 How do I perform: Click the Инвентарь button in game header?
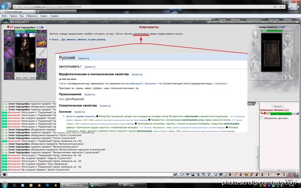[215, 22]
